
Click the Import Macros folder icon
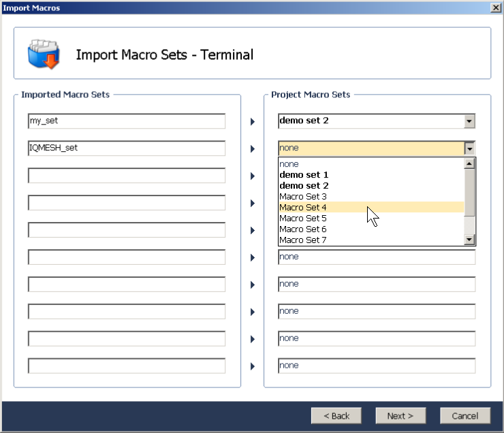point(44,54)
